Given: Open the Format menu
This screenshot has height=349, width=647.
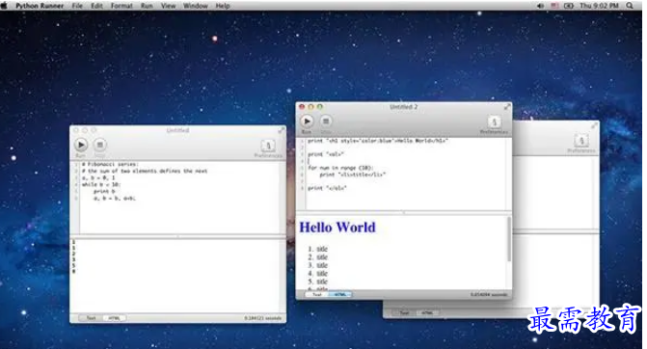Looking at the screenshot, I should [x=121, y=6].
